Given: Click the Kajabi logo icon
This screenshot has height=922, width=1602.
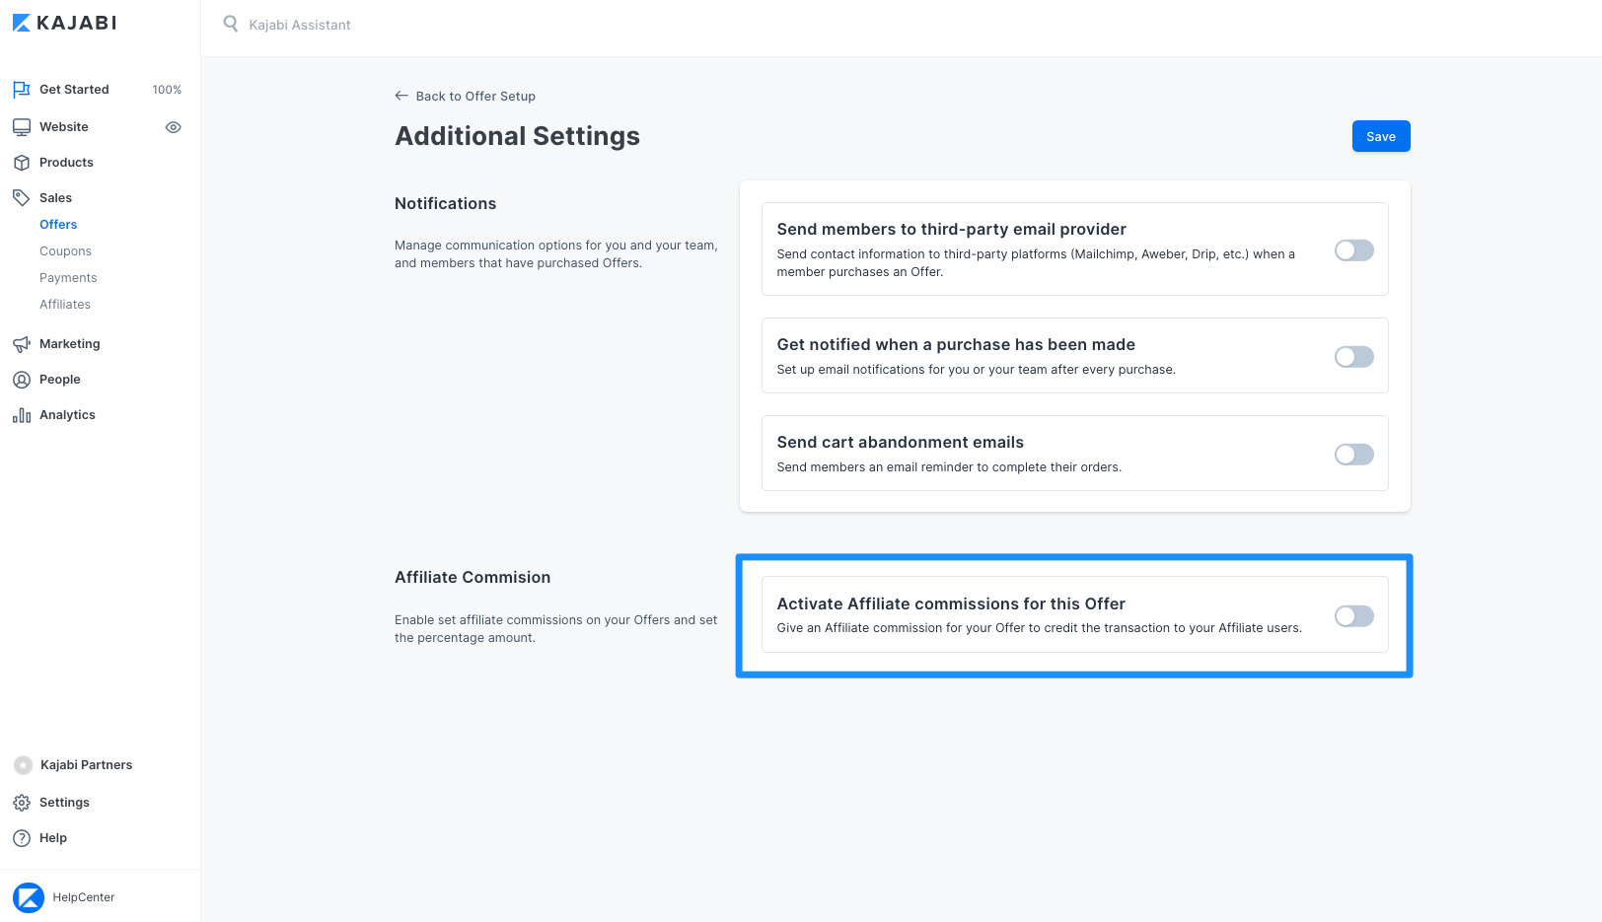Looking at the screenshot, I should pyautogui.click(x=22, y=23).
